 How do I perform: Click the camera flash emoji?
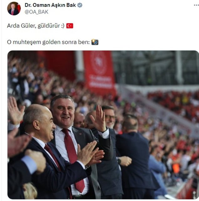click(95, 42)
